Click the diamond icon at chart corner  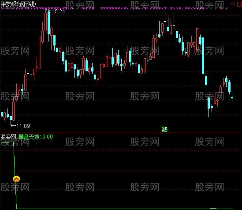pyautogui.click(x=233, y=4)
